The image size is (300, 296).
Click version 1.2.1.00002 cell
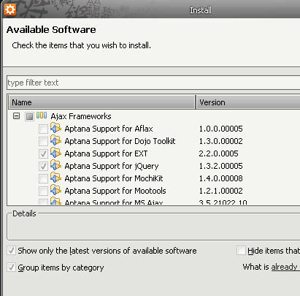(220, 191)
